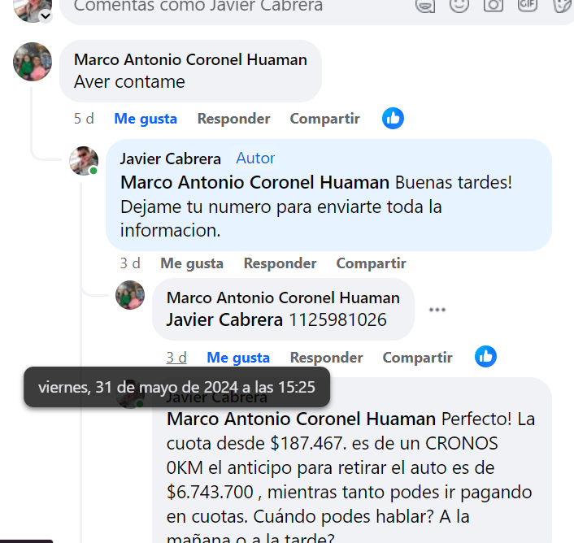Share the "Aver contame" comment with Compartir

324,119
